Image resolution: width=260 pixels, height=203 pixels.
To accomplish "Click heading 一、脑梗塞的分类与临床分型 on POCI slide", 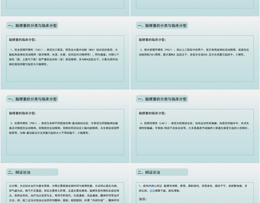I will point(32,99).
